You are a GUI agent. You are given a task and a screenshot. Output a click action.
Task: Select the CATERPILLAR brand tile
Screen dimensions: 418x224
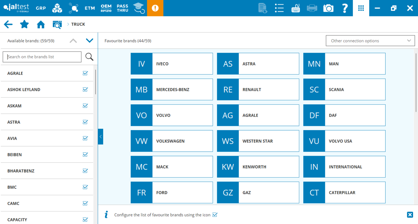pyautogui.click(x=344, y=193)
